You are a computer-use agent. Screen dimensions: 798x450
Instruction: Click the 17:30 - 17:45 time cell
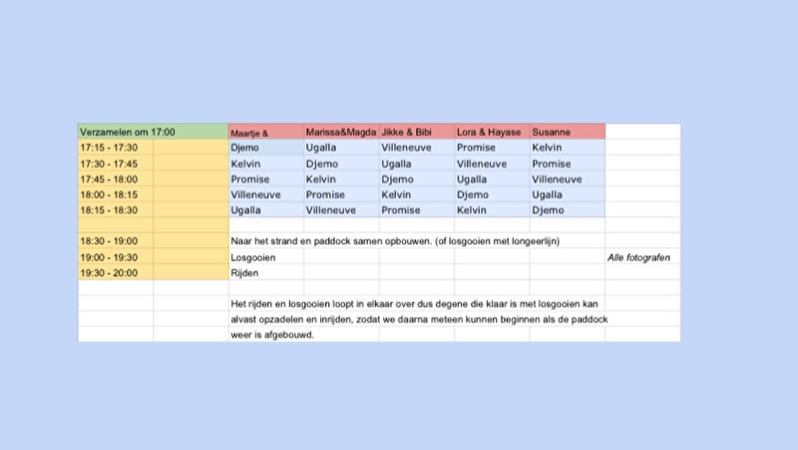pyautogui.click(x=116, y=164)
